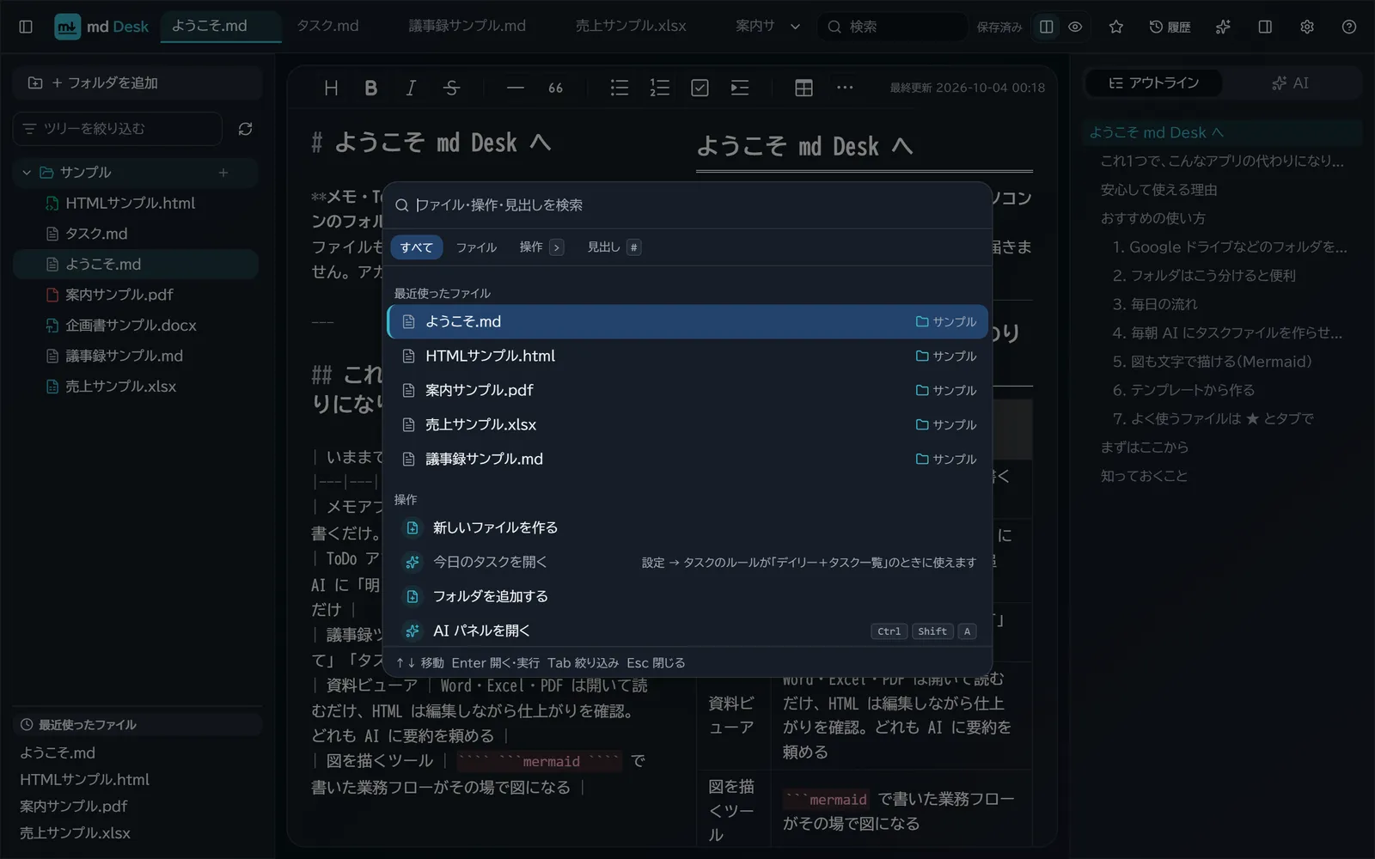Apply strikethrough formatting from the toolbar
The width and height of the screenshot is (1375, 859).
pos(451,88)
